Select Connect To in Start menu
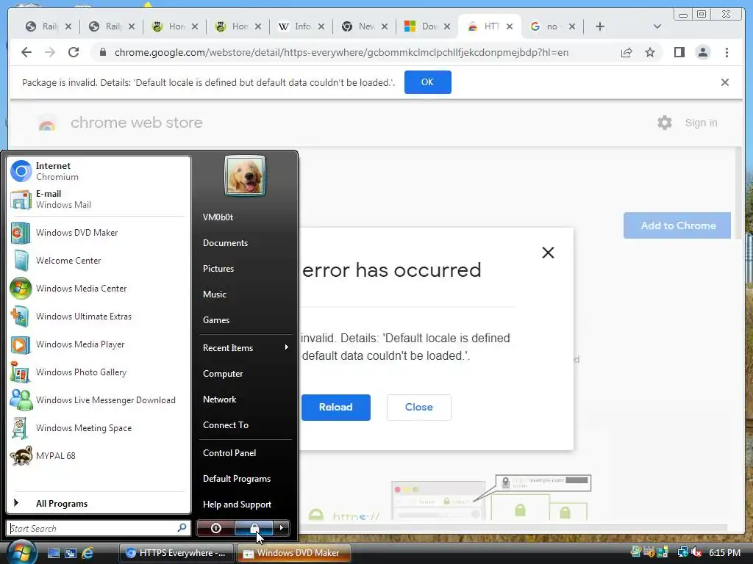 225,425
